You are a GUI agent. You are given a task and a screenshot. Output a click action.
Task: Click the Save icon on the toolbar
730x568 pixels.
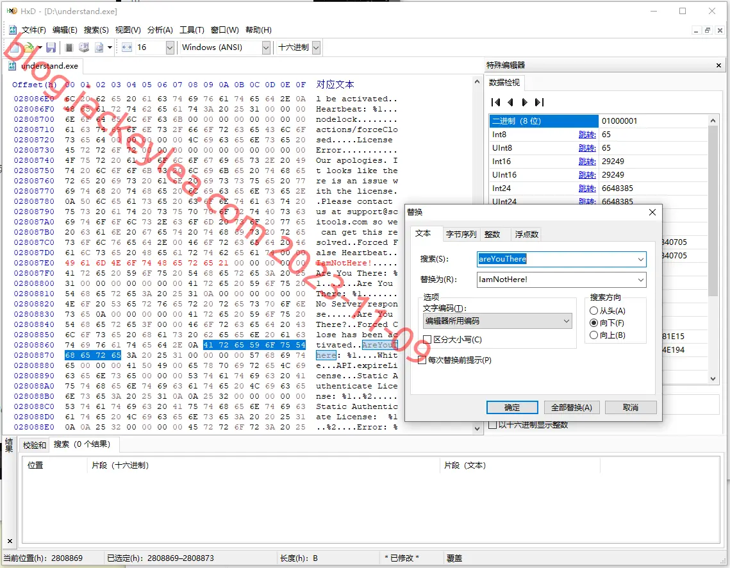(51, 47)
